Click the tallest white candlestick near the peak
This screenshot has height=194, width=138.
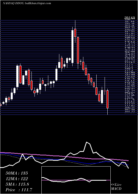72,47
